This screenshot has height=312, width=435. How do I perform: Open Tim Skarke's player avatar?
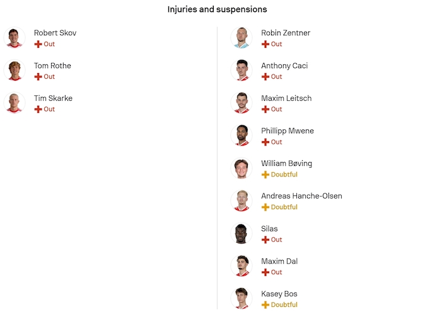click(14, 103)
